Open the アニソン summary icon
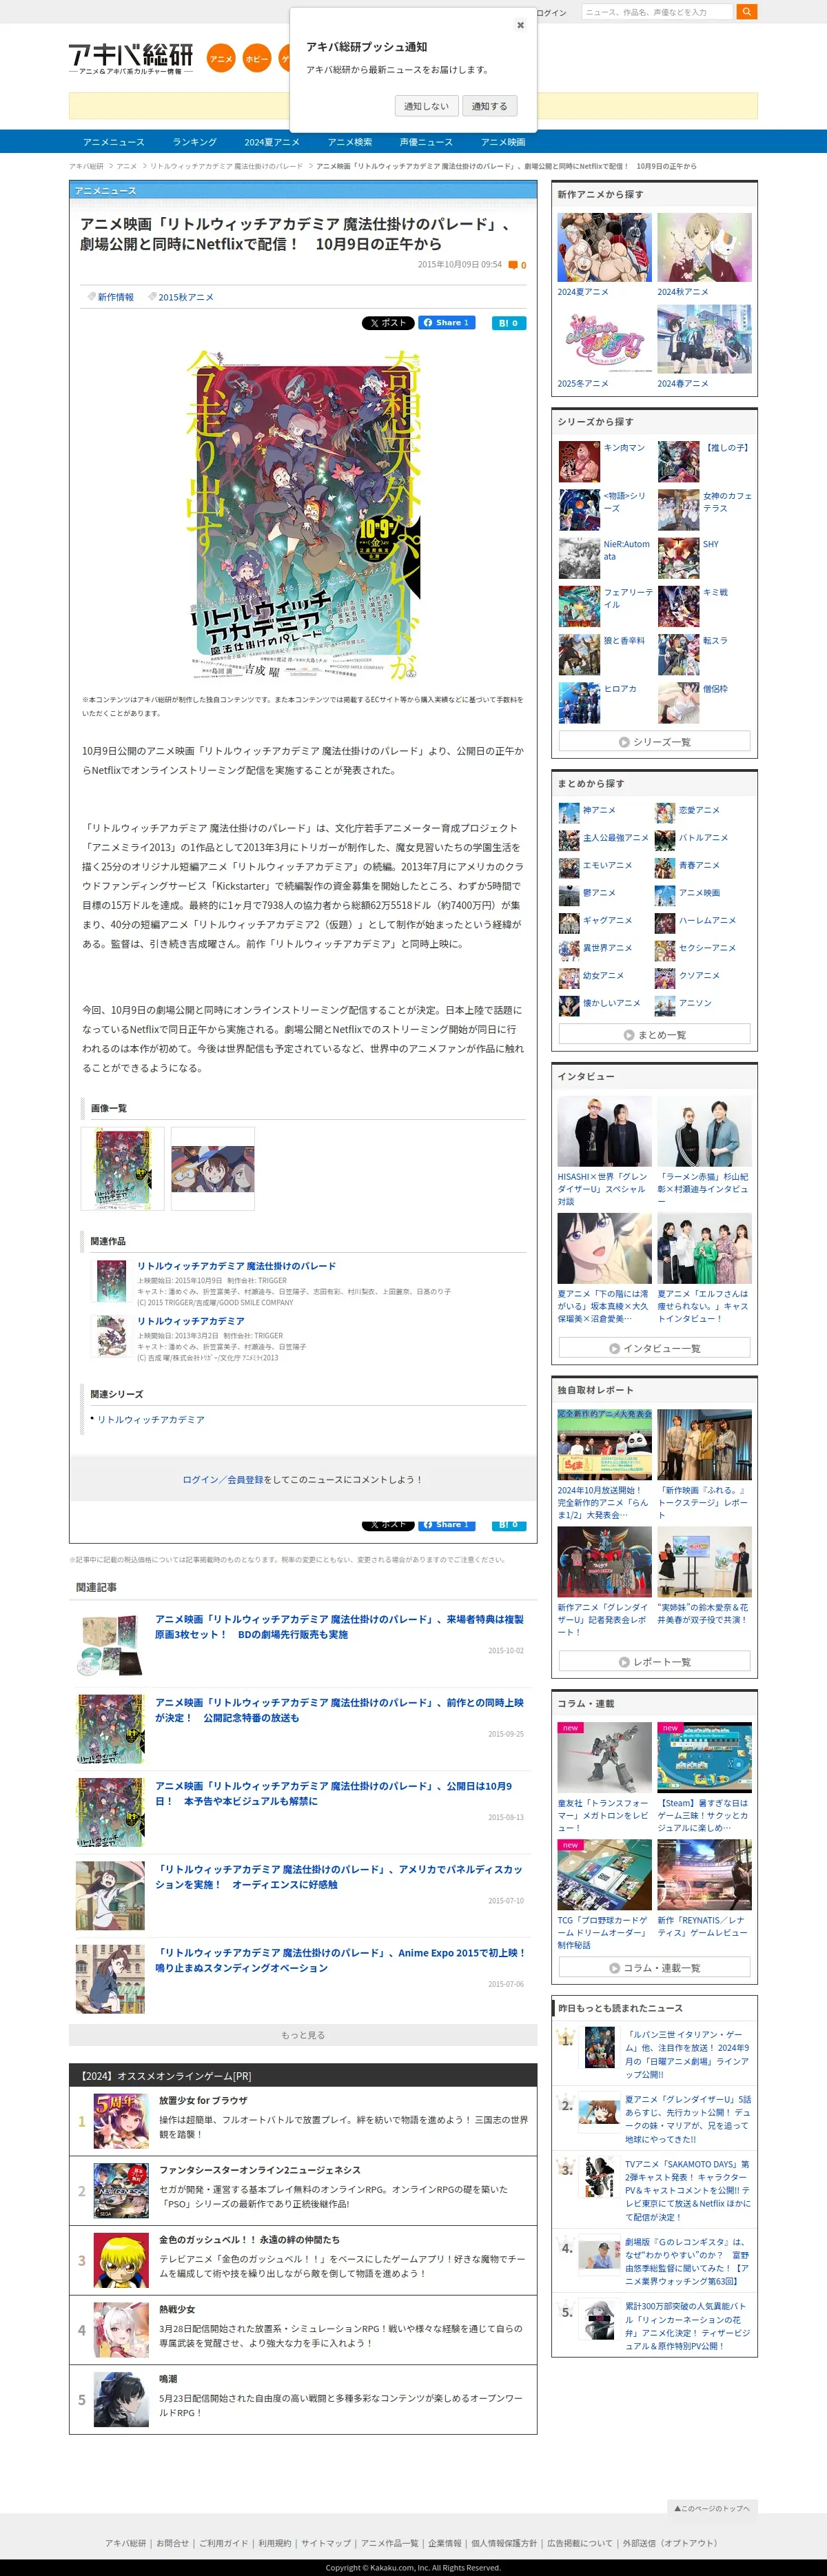 [x=664, y=1005]
